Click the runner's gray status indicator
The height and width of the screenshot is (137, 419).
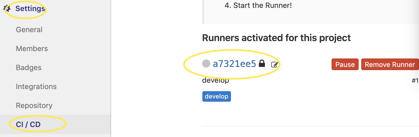(x=206, y=63)
